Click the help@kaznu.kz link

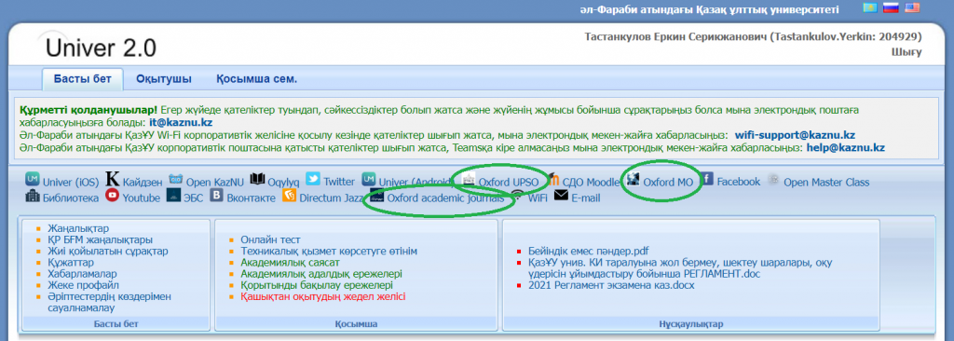(846, 147)
